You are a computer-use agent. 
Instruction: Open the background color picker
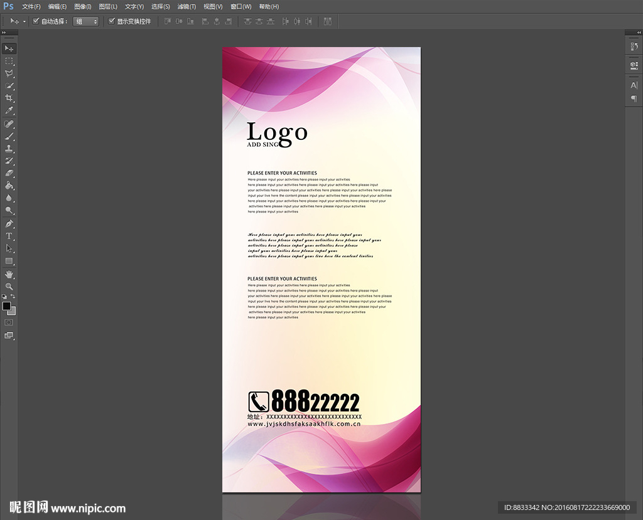coord(13,312)
